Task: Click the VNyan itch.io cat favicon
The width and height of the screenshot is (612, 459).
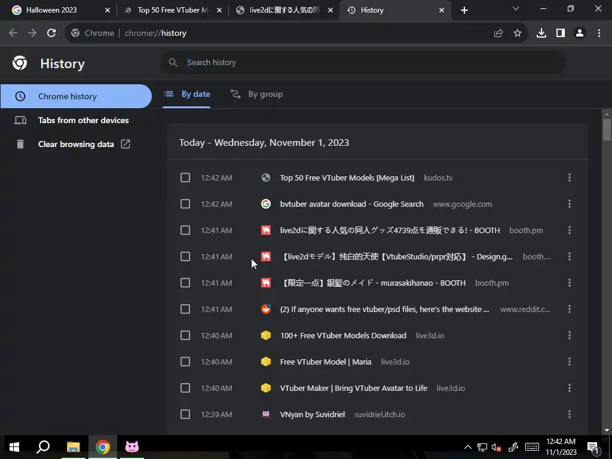Action: pos(266,414)
